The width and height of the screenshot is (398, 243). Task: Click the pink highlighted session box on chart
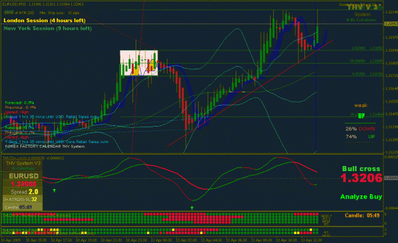coord(139,63)
